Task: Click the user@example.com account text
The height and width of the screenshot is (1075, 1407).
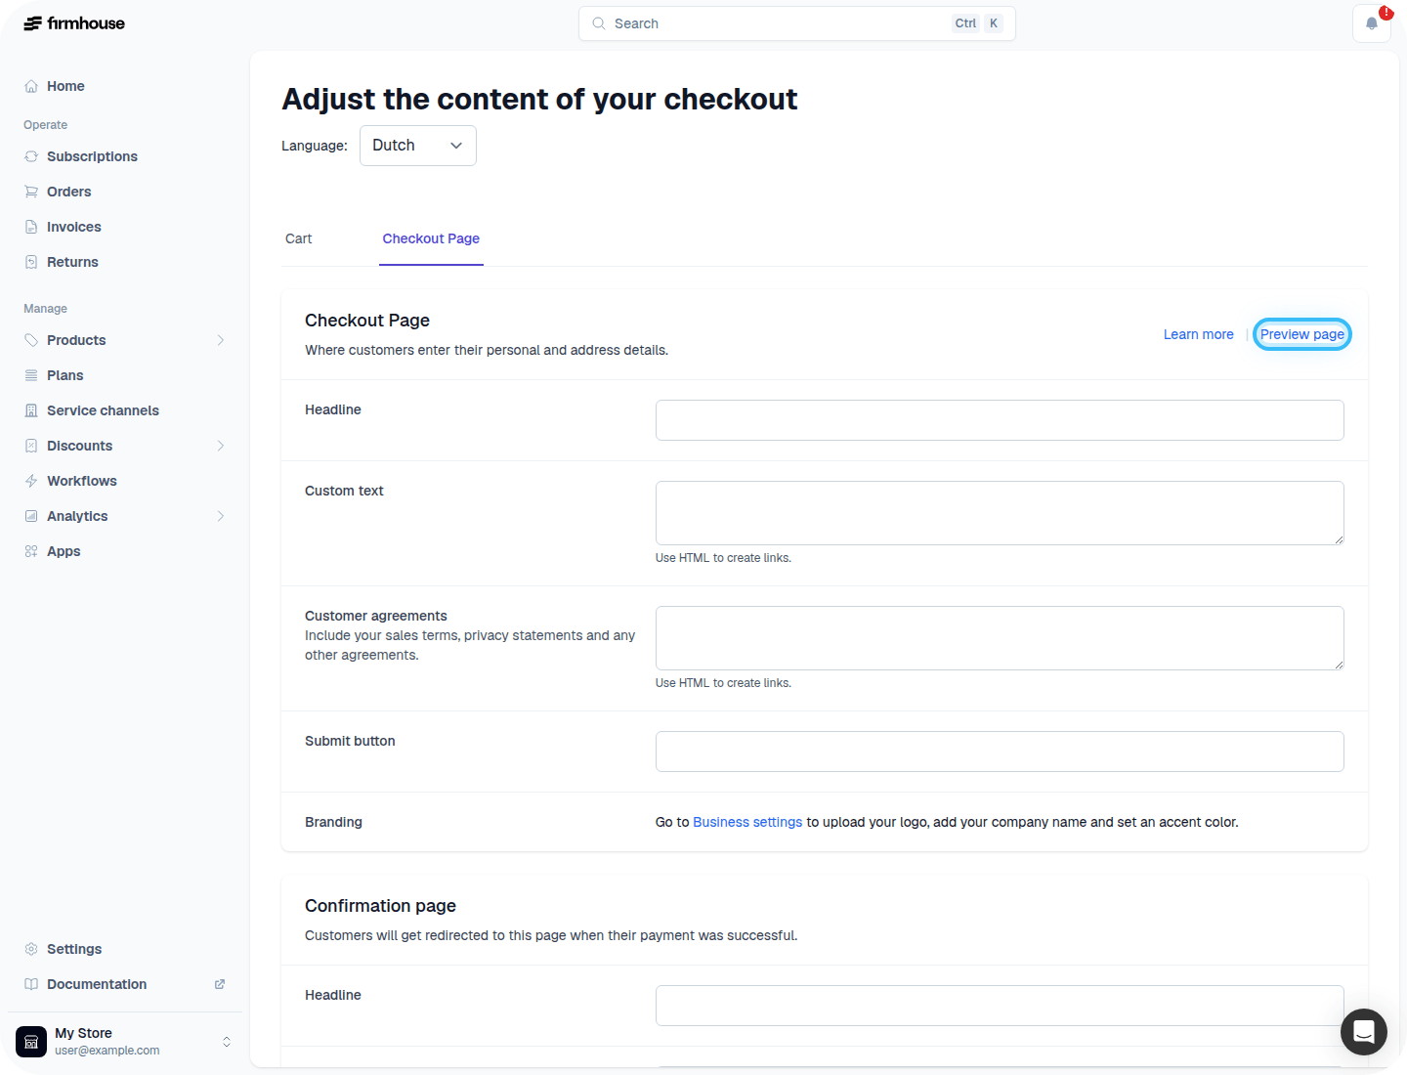Action: point(107,1051)
